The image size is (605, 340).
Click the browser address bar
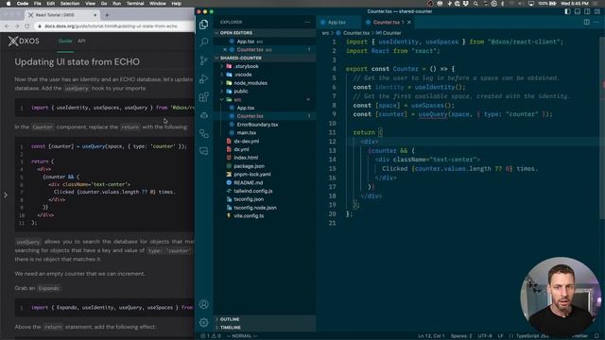point(113,26)
